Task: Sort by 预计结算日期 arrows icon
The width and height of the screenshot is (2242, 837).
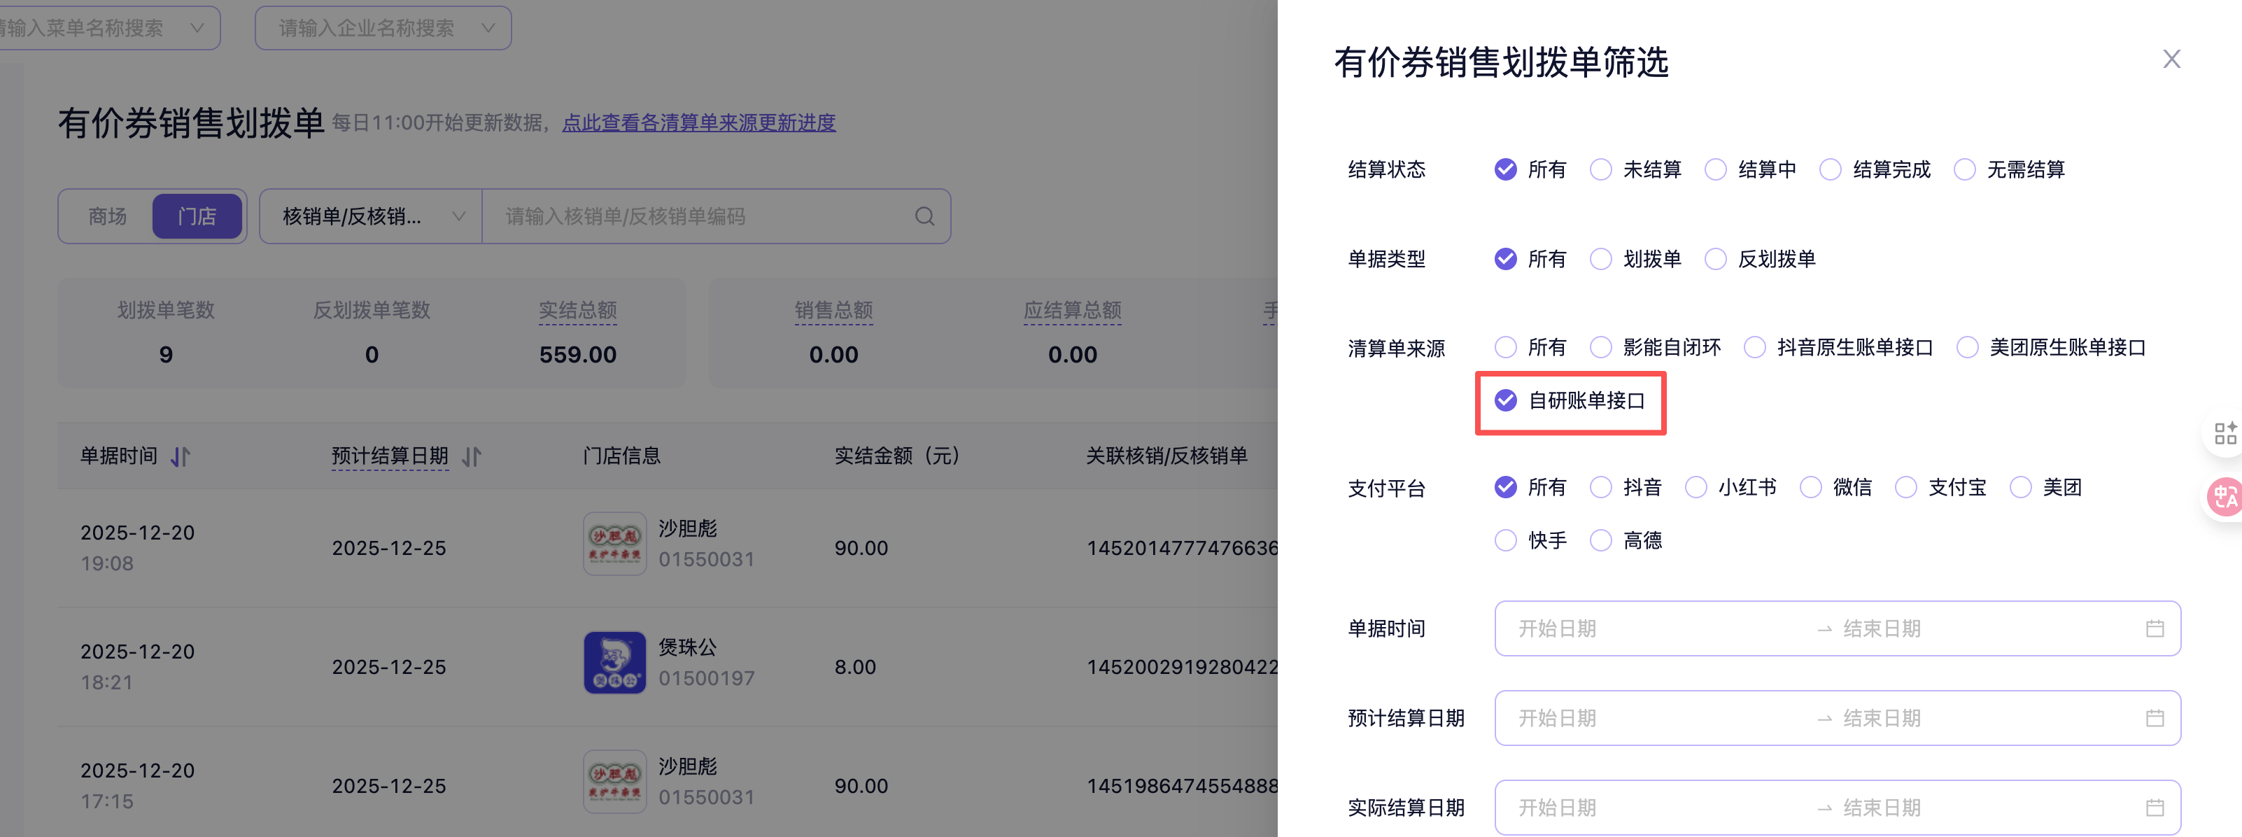Action: pyautogui.click(x=471, y=457)
